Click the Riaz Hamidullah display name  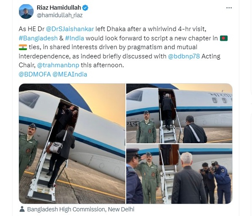point(59,8)
